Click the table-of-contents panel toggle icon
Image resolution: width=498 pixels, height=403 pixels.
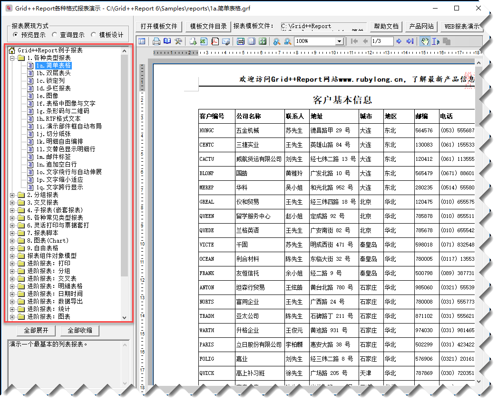click(142, 41)
